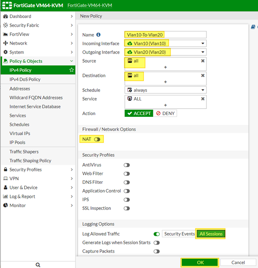Click the System gear icon
The image size is (258, 268).
pos(6,52)
